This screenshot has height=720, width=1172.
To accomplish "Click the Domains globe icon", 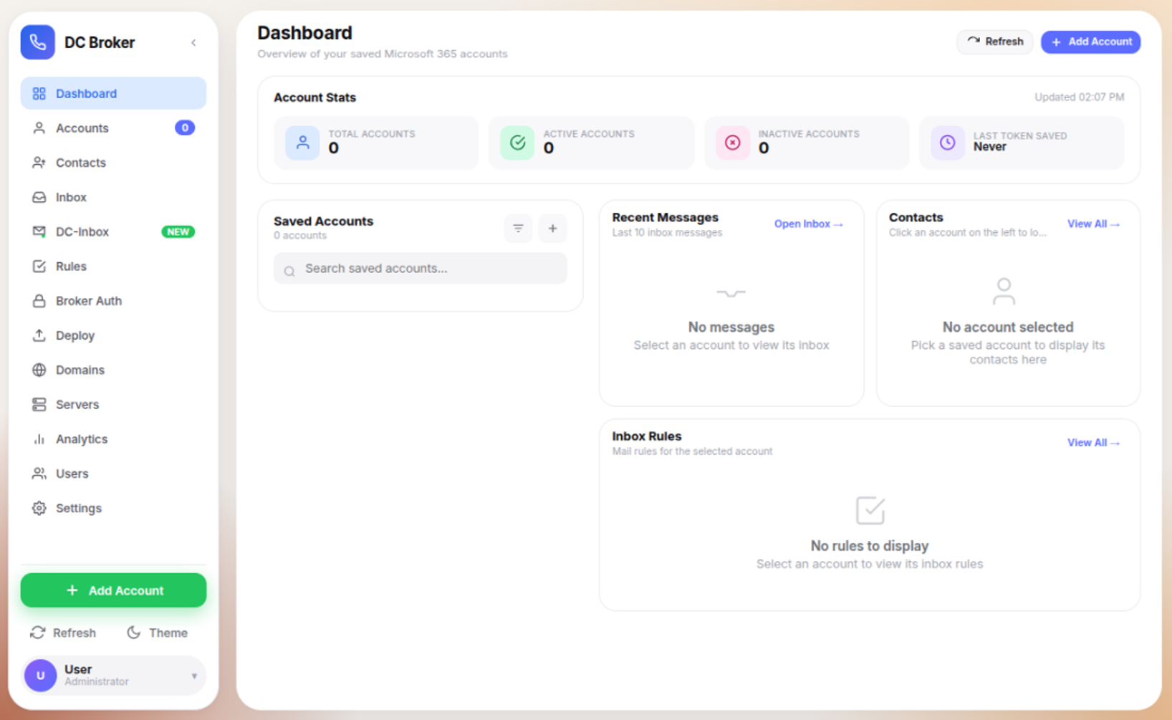I will (39, 370).
